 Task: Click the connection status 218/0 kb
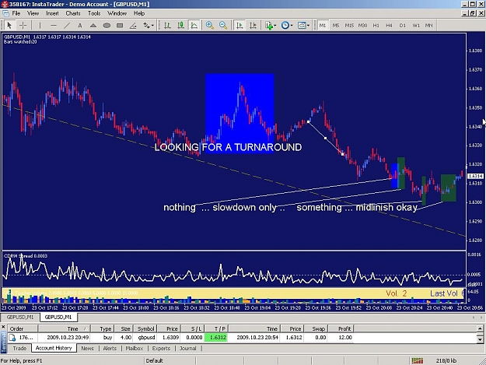[446, 360]
